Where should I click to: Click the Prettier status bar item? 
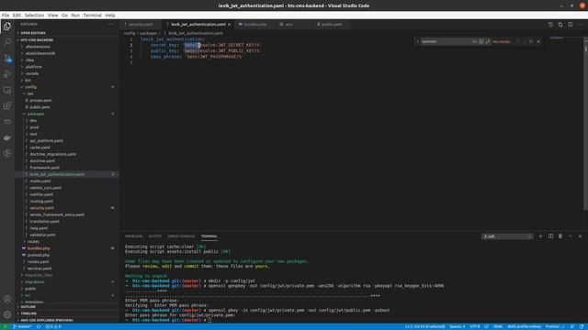coord(555,326)
